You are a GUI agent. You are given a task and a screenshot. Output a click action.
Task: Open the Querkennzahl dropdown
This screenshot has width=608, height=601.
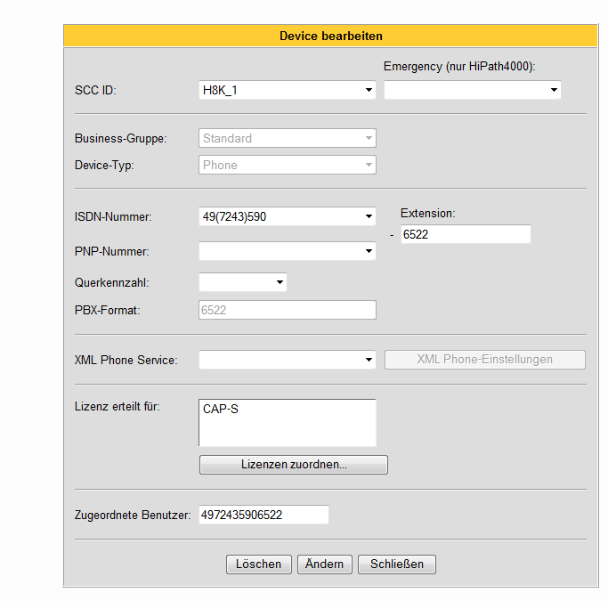tap(243, 282)
